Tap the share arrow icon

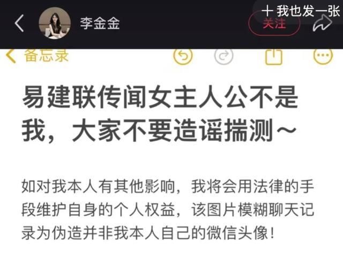tap(322, 22)
